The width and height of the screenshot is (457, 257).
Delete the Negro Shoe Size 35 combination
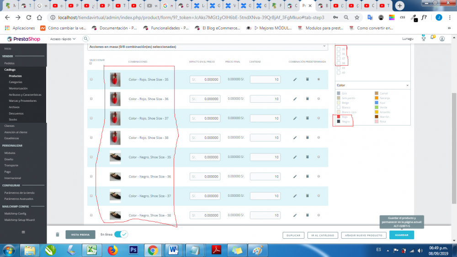click(x=307, y=157)
